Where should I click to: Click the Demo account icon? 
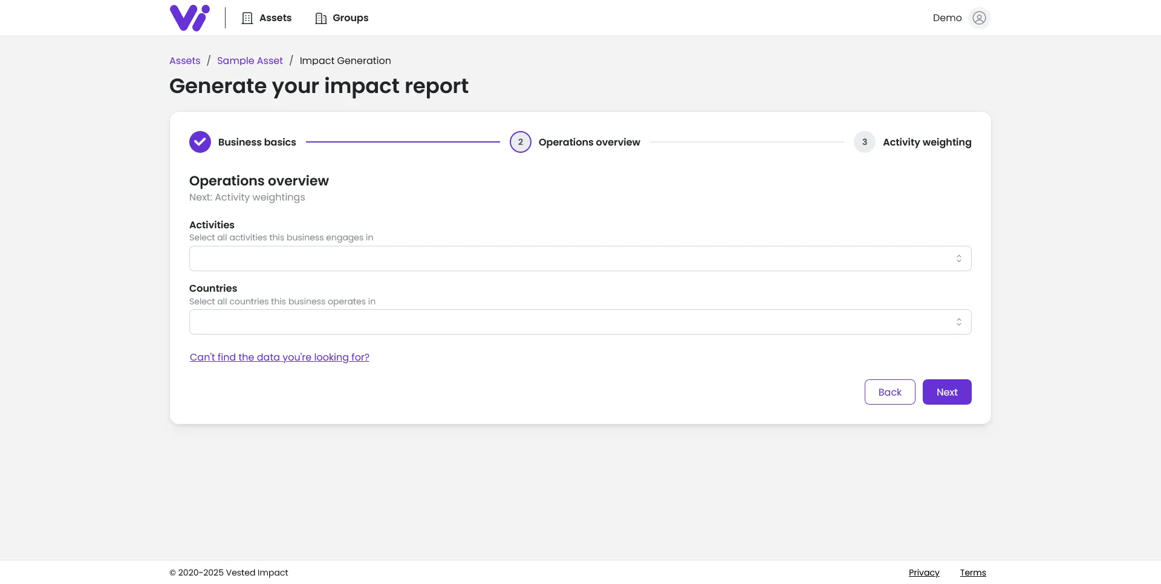point(980,18)
